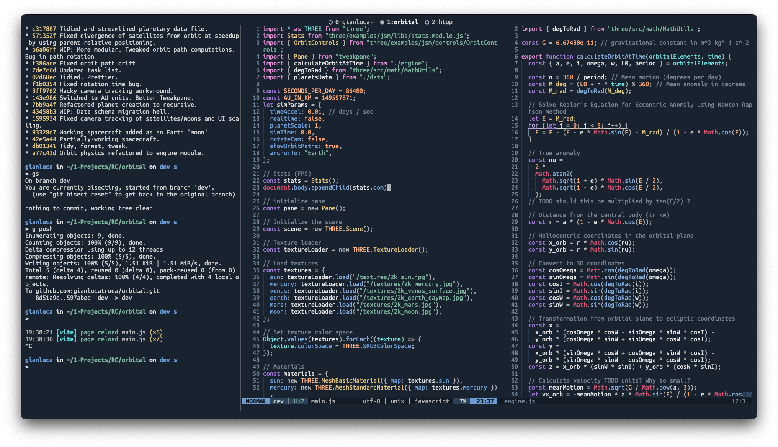Click line number 23 in main.js gutter

(256, 187)
